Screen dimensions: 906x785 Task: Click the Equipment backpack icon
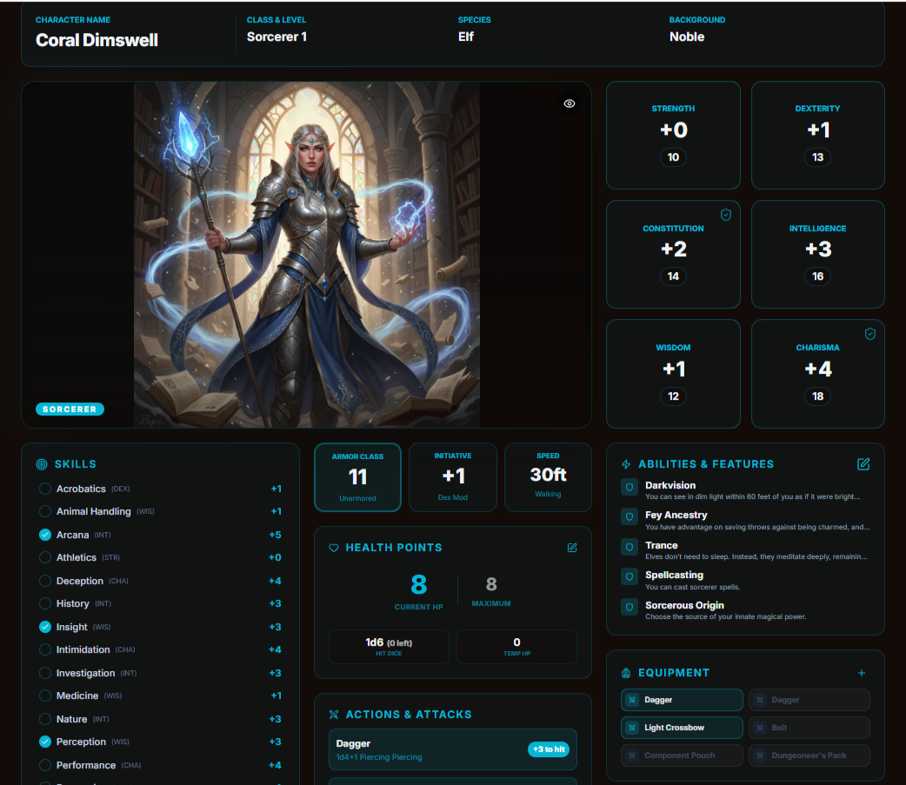pyautogui.click(x=626, y=673)
